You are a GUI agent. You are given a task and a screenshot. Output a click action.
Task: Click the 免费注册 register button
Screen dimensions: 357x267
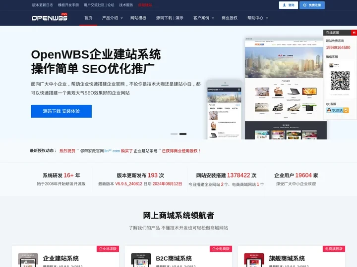[312, 5]
